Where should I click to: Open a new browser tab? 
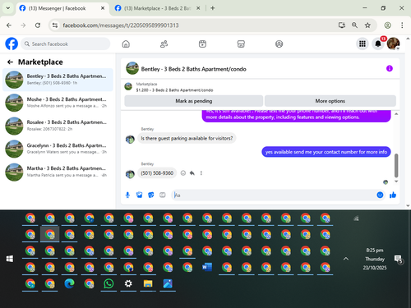point(213,8)
